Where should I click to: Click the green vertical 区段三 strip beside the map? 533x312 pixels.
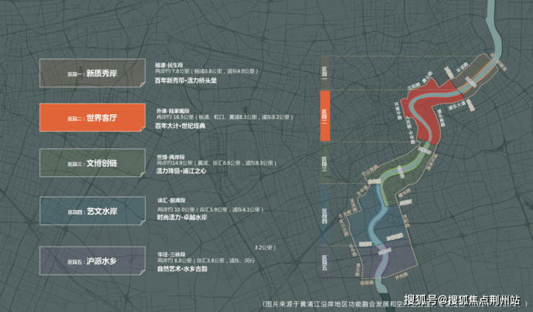point(325,162)
